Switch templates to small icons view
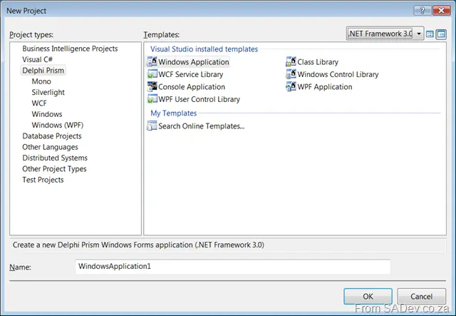The height and width of the screenshot is (316, 456). pyautogui.click(x=441, y=34)
